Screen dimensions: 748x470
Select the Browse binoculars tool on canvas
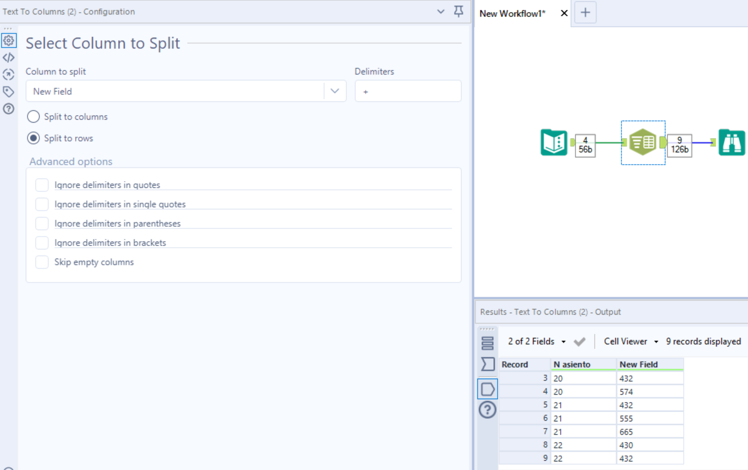pyautogui.click(x=731, y=143)
